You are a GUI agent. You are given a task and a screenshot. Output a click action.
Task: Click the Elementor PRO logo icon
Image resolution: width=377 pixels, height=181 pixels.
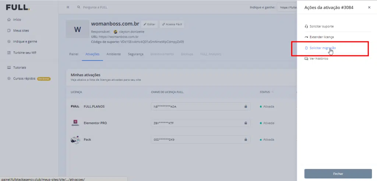click(x=75, y=123)
